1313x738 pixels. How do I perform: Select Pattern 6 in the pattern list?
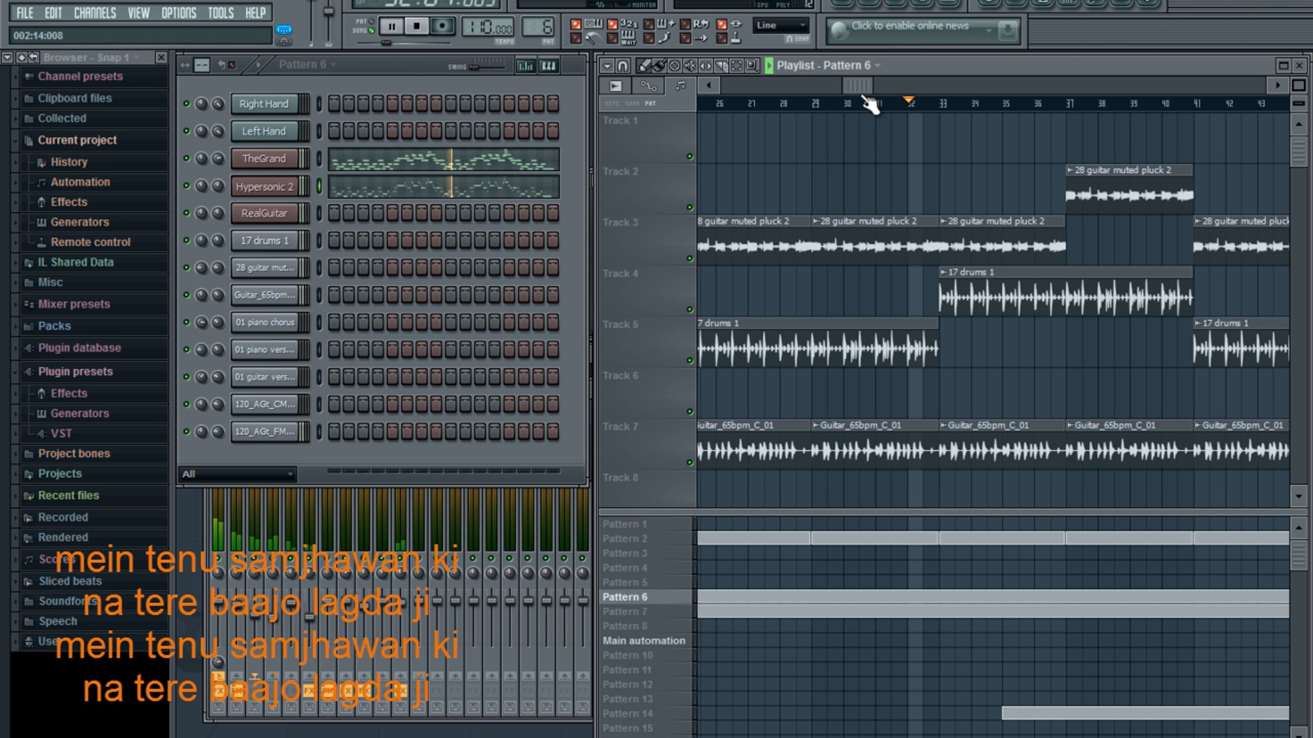click(625, 597)
